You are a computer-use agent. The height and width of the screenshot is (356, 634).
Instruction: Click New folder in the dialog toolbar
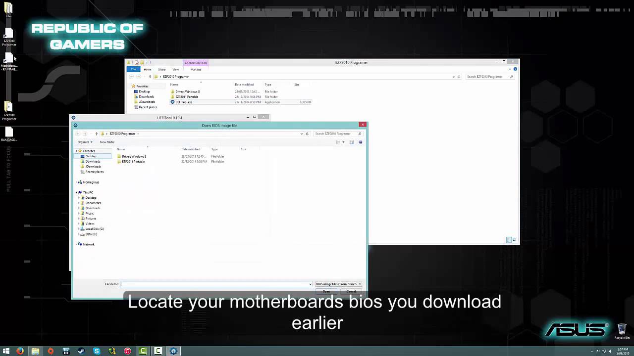107,142
